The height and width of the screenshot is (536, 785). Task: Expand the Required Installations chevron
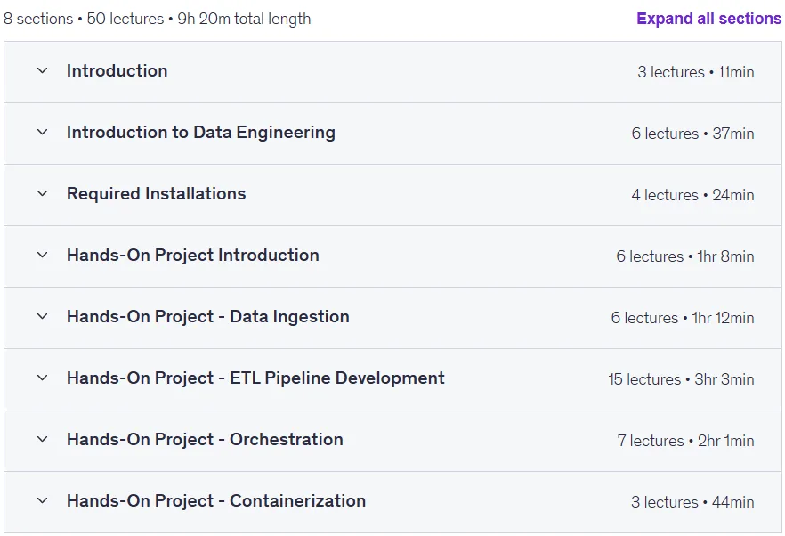[x=43, y=193]
